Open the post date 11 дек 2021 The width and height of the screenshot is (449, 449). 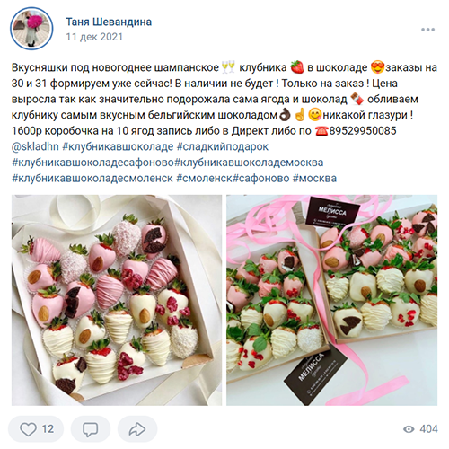[94, 37]
